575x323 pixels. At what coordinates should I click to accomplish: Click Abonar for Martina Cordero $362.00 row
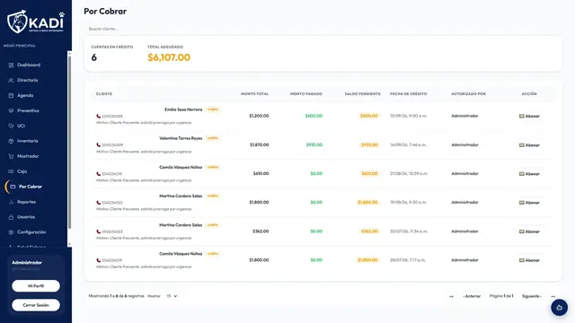click(x=529, y=231)
